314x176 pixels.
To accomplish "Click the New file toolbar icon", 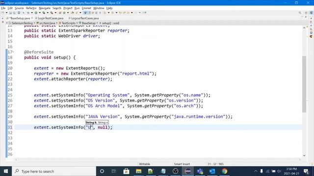I will [3, 13].
